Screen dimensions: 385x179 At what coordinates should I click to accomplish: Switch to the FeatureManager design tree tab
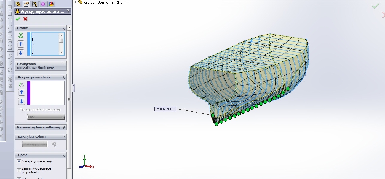pos(18,4)
